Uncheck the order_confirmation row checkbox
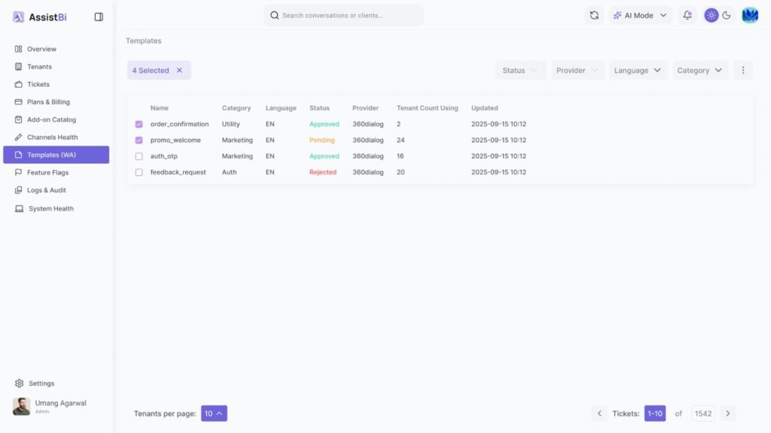Image resolution: width=771 pixels, height=433 pixels. [x=139, y=124]
